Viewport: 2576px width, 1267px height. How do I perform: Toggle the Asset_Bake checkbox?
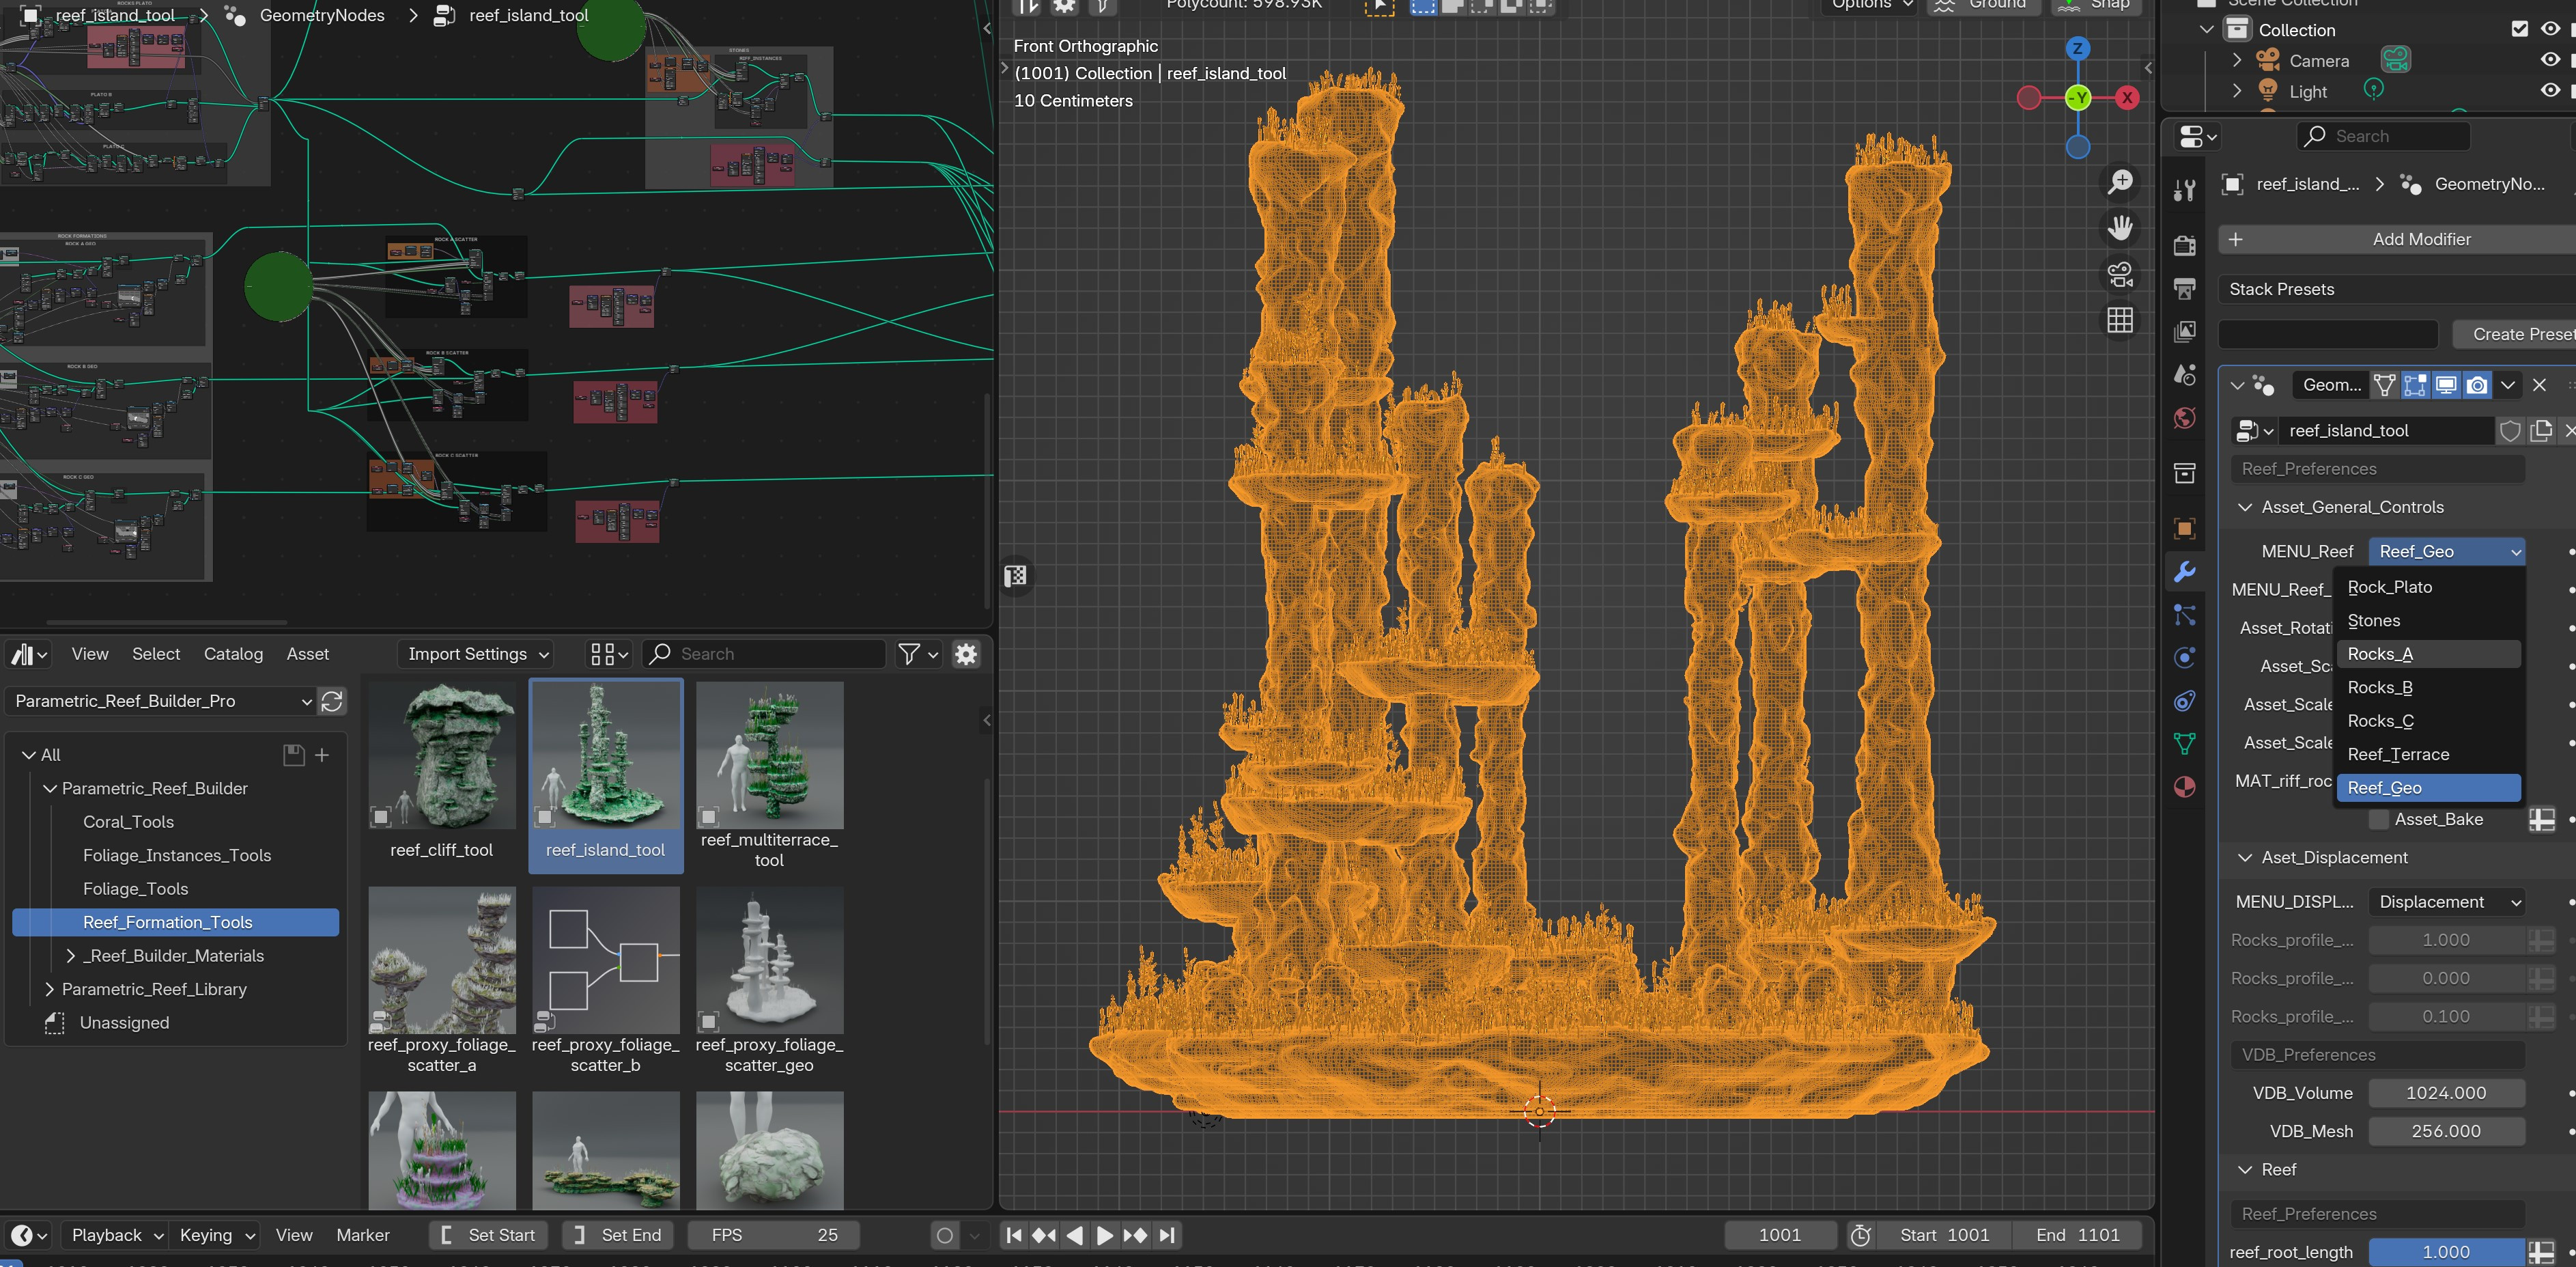click(x=2379, y=820)
